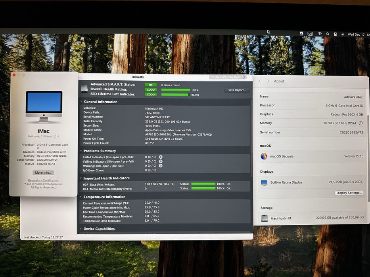The image size is (370, 277).
Task: Click the '591 hours' Power On Time value
Action: pyautogui.click(x=164, y=139)
